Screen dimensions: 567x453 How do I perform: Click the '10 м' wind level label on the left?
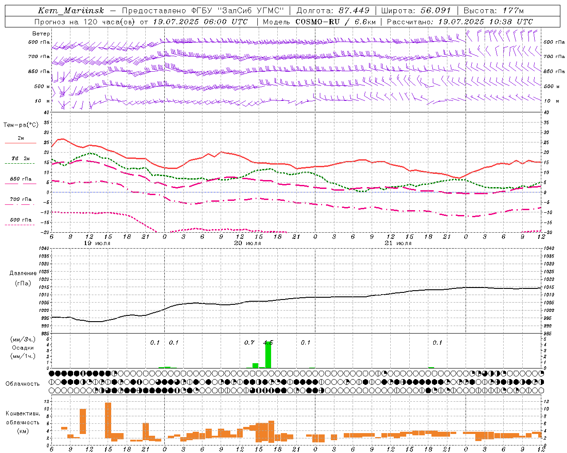pos(43,101)
